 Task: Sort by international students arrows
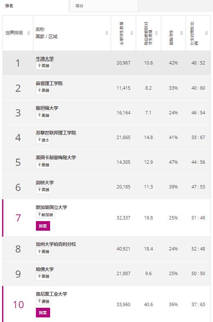(x=181, y=33)
